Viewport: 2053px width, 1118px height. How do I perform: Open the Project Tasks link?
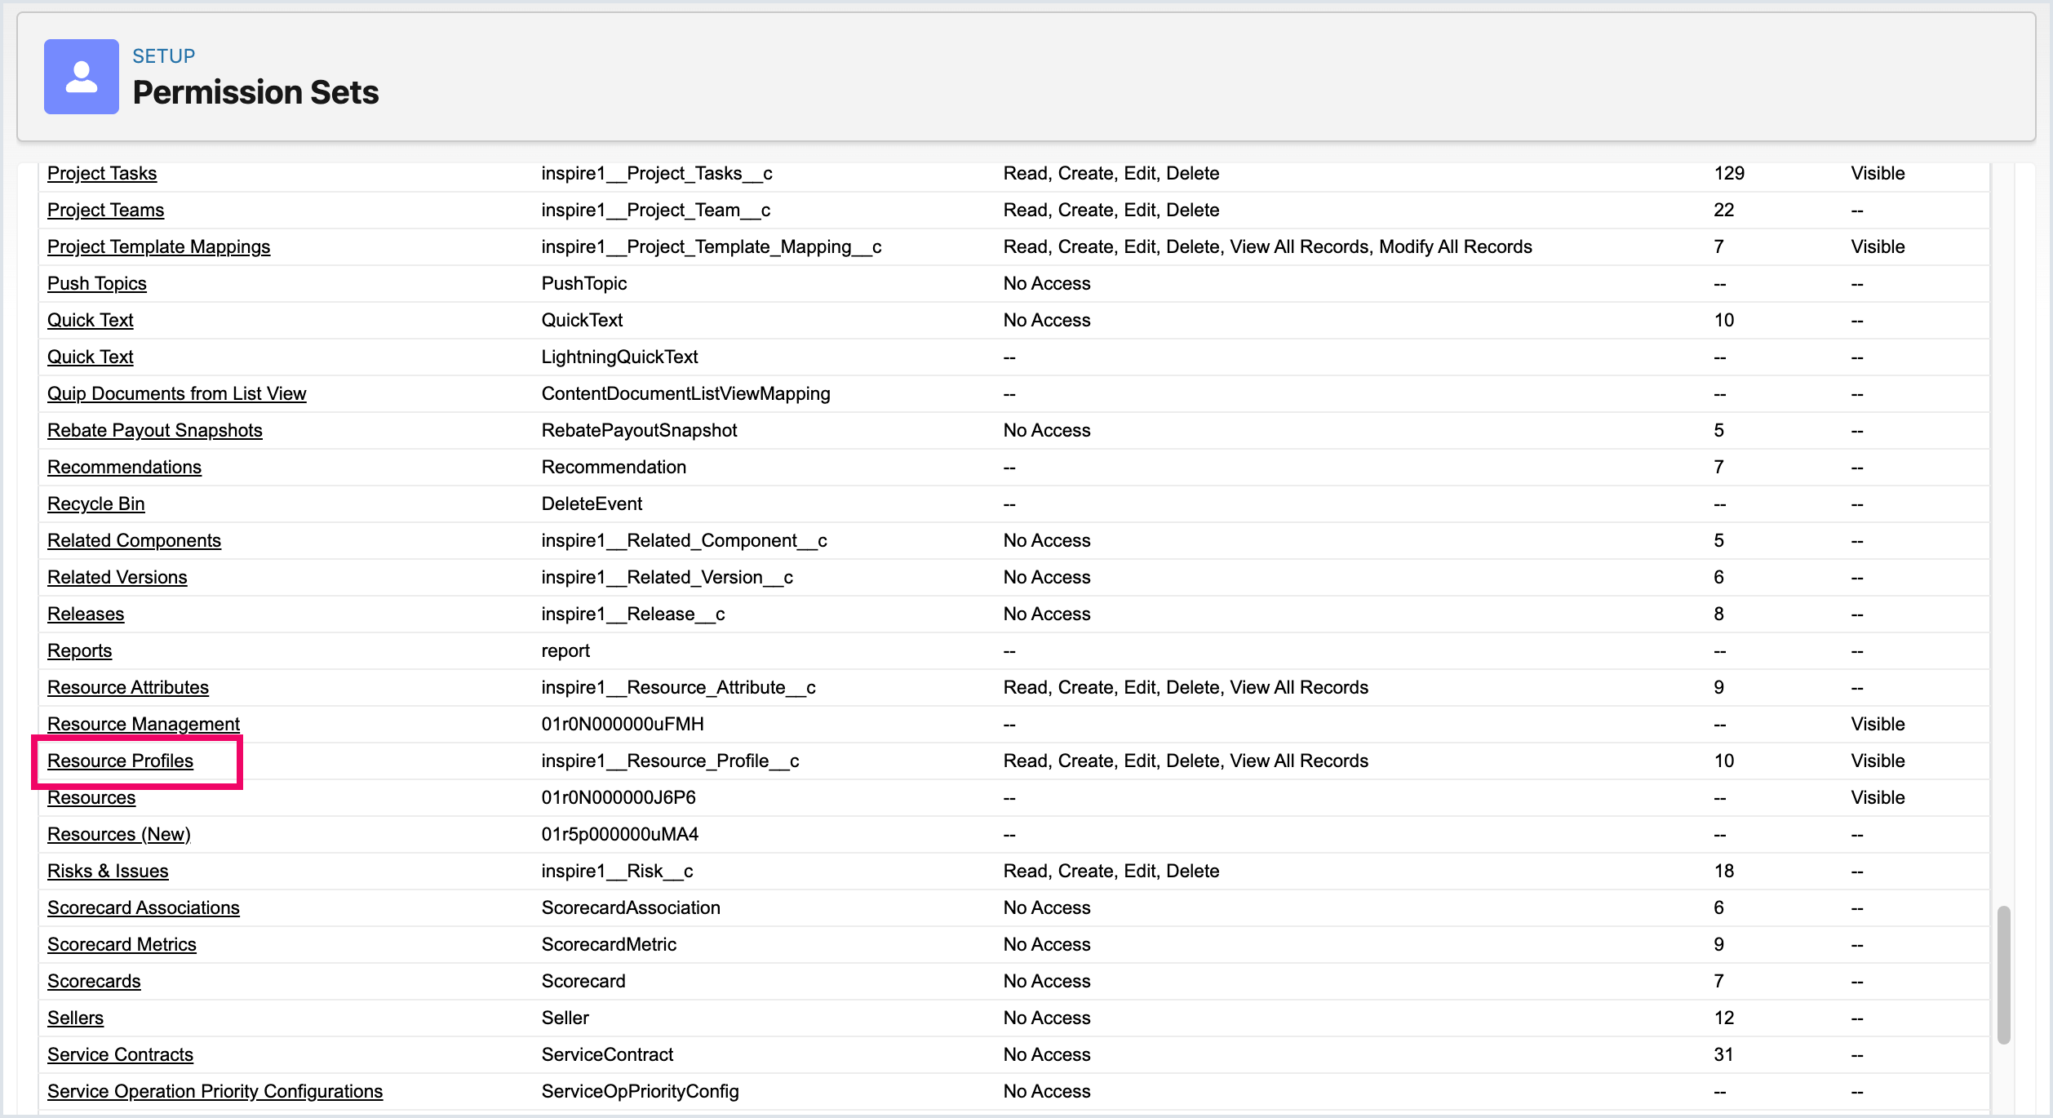point(102,173)
